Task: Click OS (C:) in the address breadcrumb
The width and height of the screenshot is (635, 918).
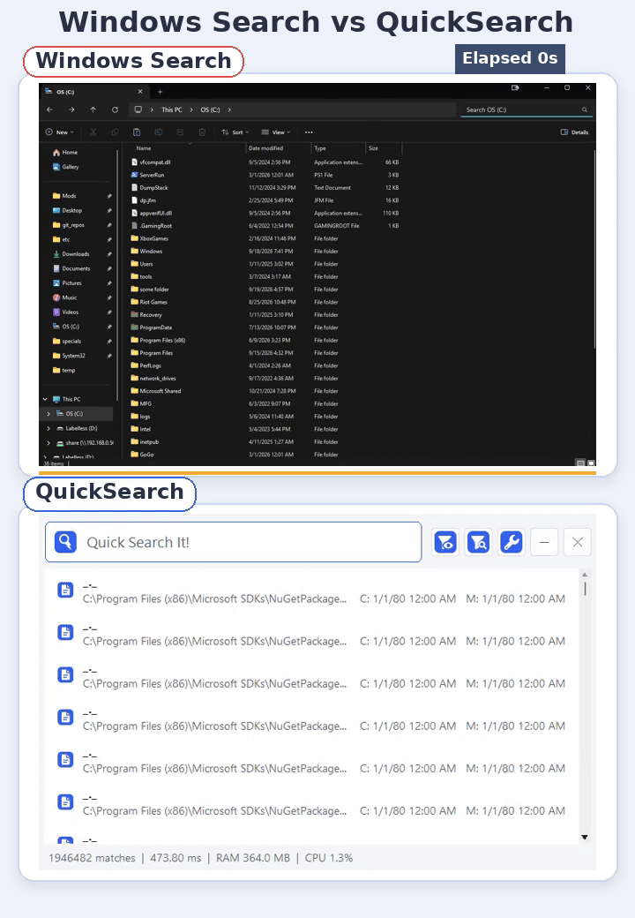Action: pyautogui.click(x=210, y=109)
